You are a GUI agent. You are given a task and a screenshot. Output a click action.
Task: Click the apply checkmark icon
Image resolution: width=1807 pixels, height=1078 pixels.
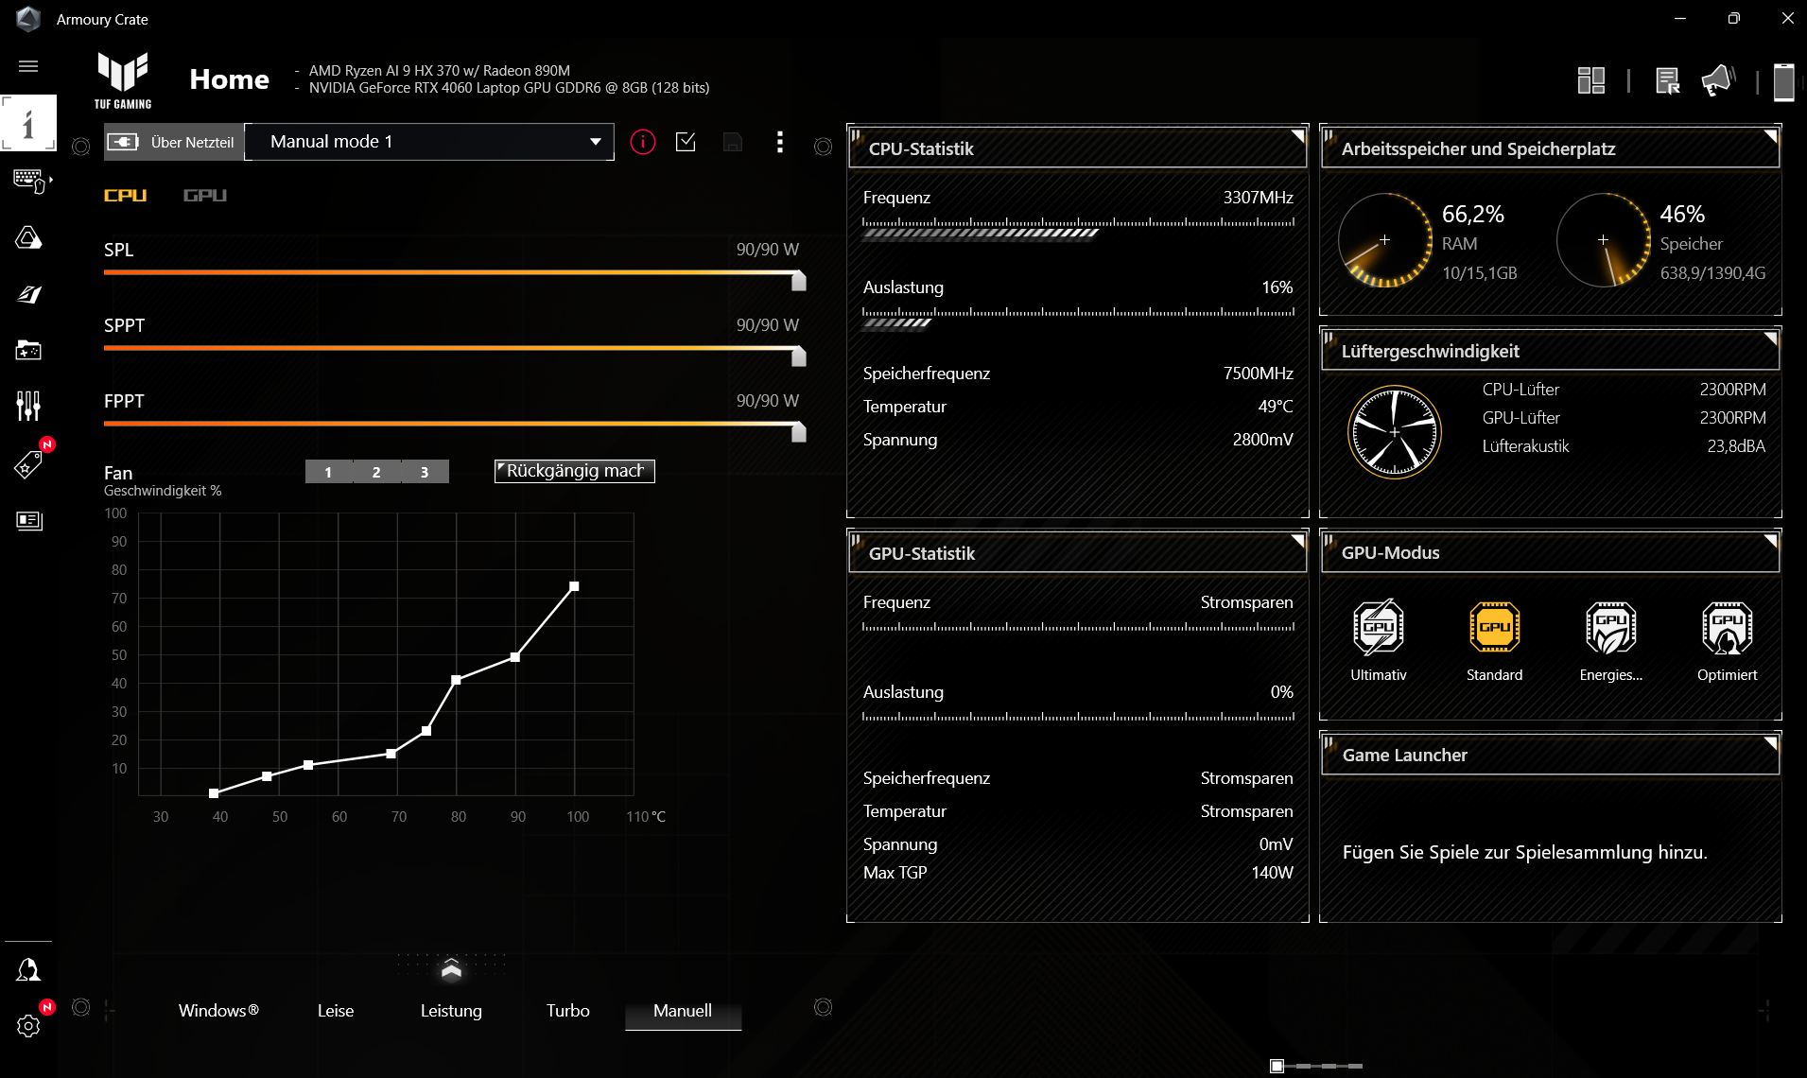686,142
